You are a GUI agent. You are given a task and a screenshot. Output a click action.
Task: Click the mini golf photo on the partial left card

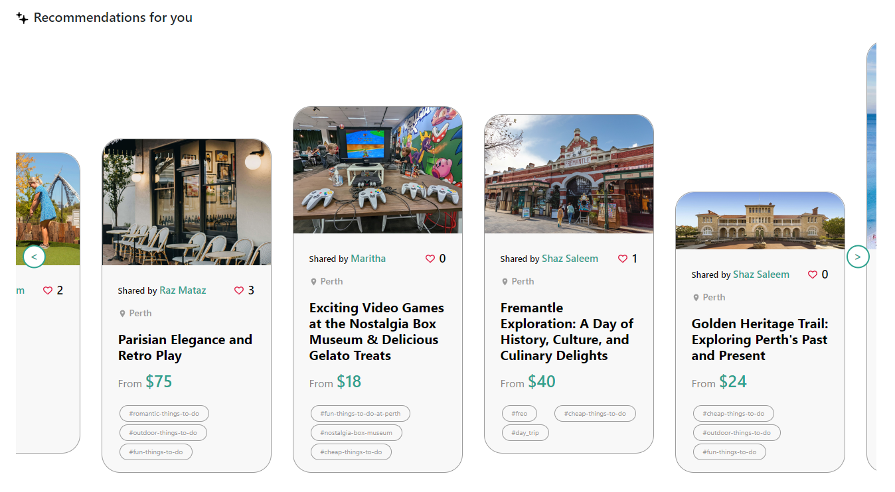pyautogui.click(x=48, y=209)
